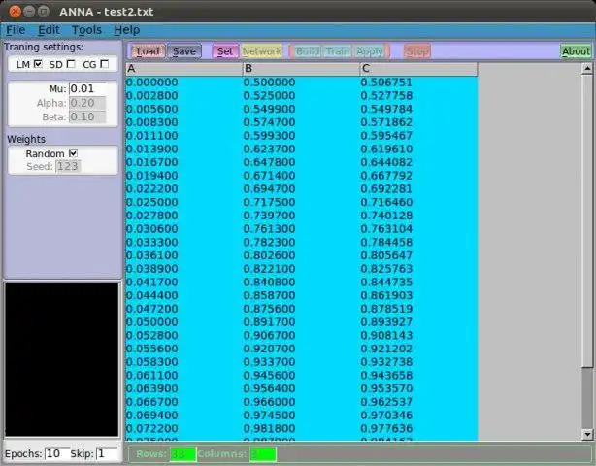Open the File menu

(x=16, y=30)
